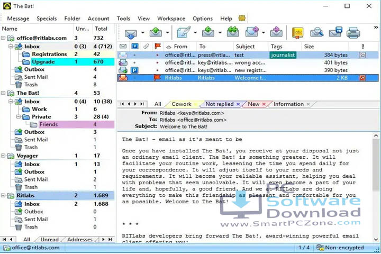Open the Options menu
Screen dimensions: 381x254
[x=203, y=19]
